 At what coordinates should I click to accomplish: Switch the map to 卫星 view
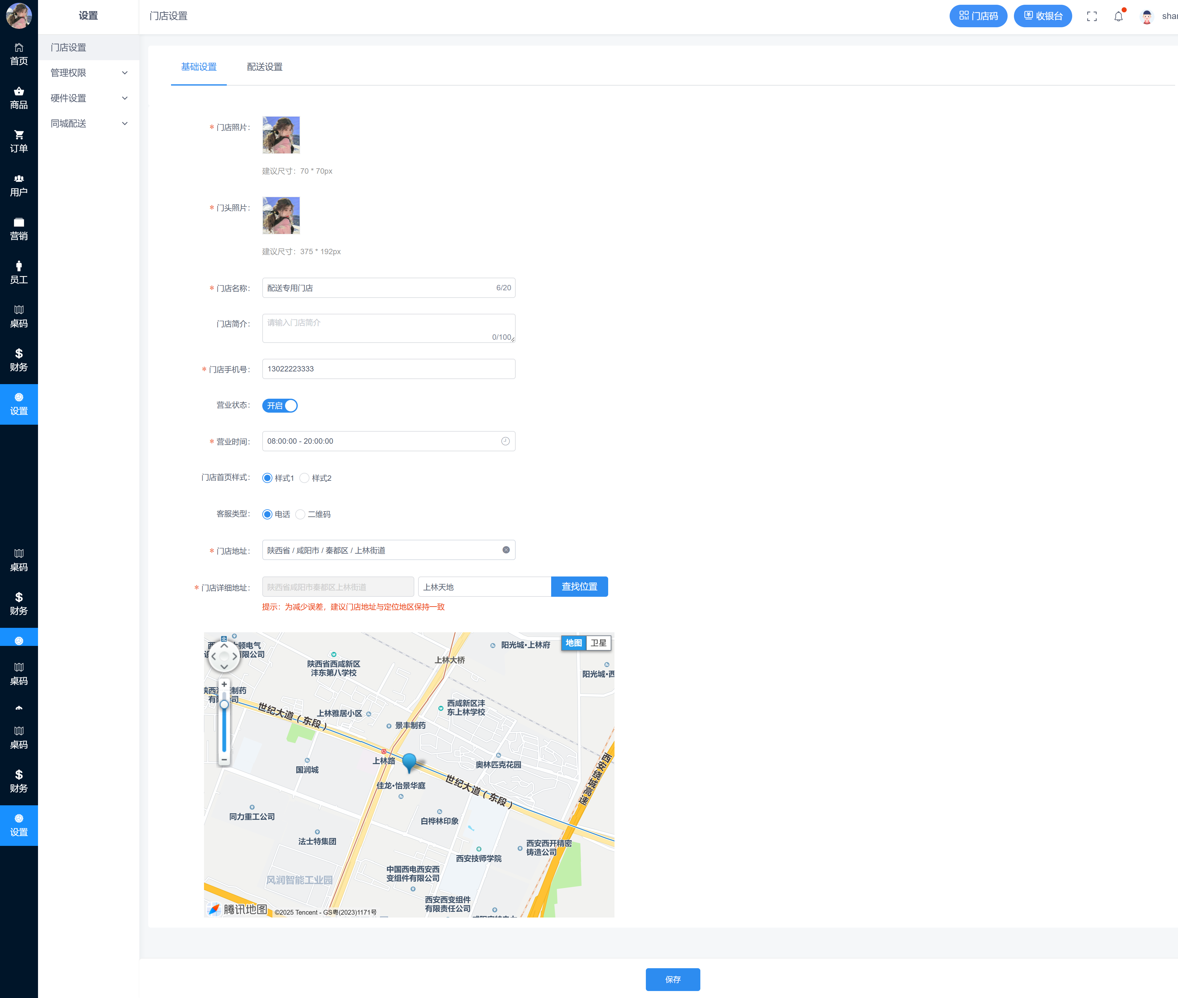point(598,643)
